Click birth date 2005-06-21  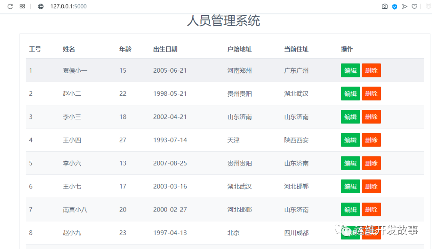click(170, 70)
